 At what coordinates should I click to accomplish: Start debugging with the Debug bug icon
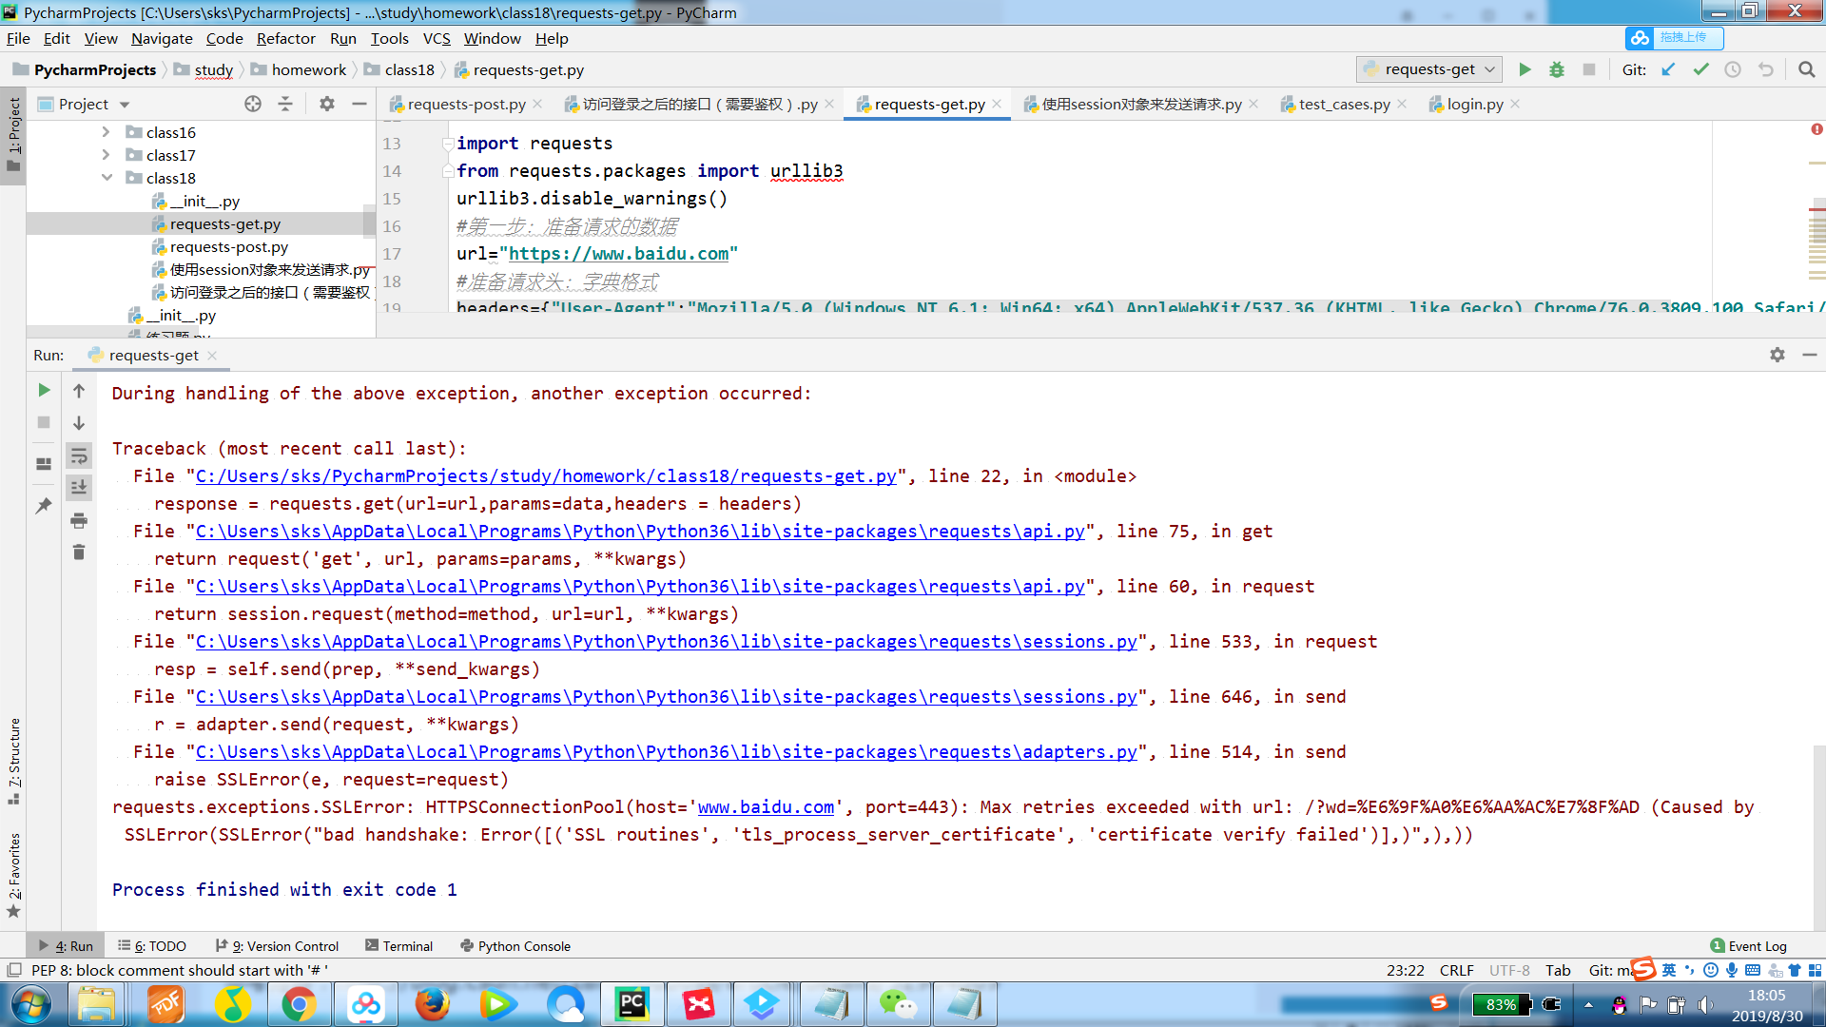(x=1557, y=69)
